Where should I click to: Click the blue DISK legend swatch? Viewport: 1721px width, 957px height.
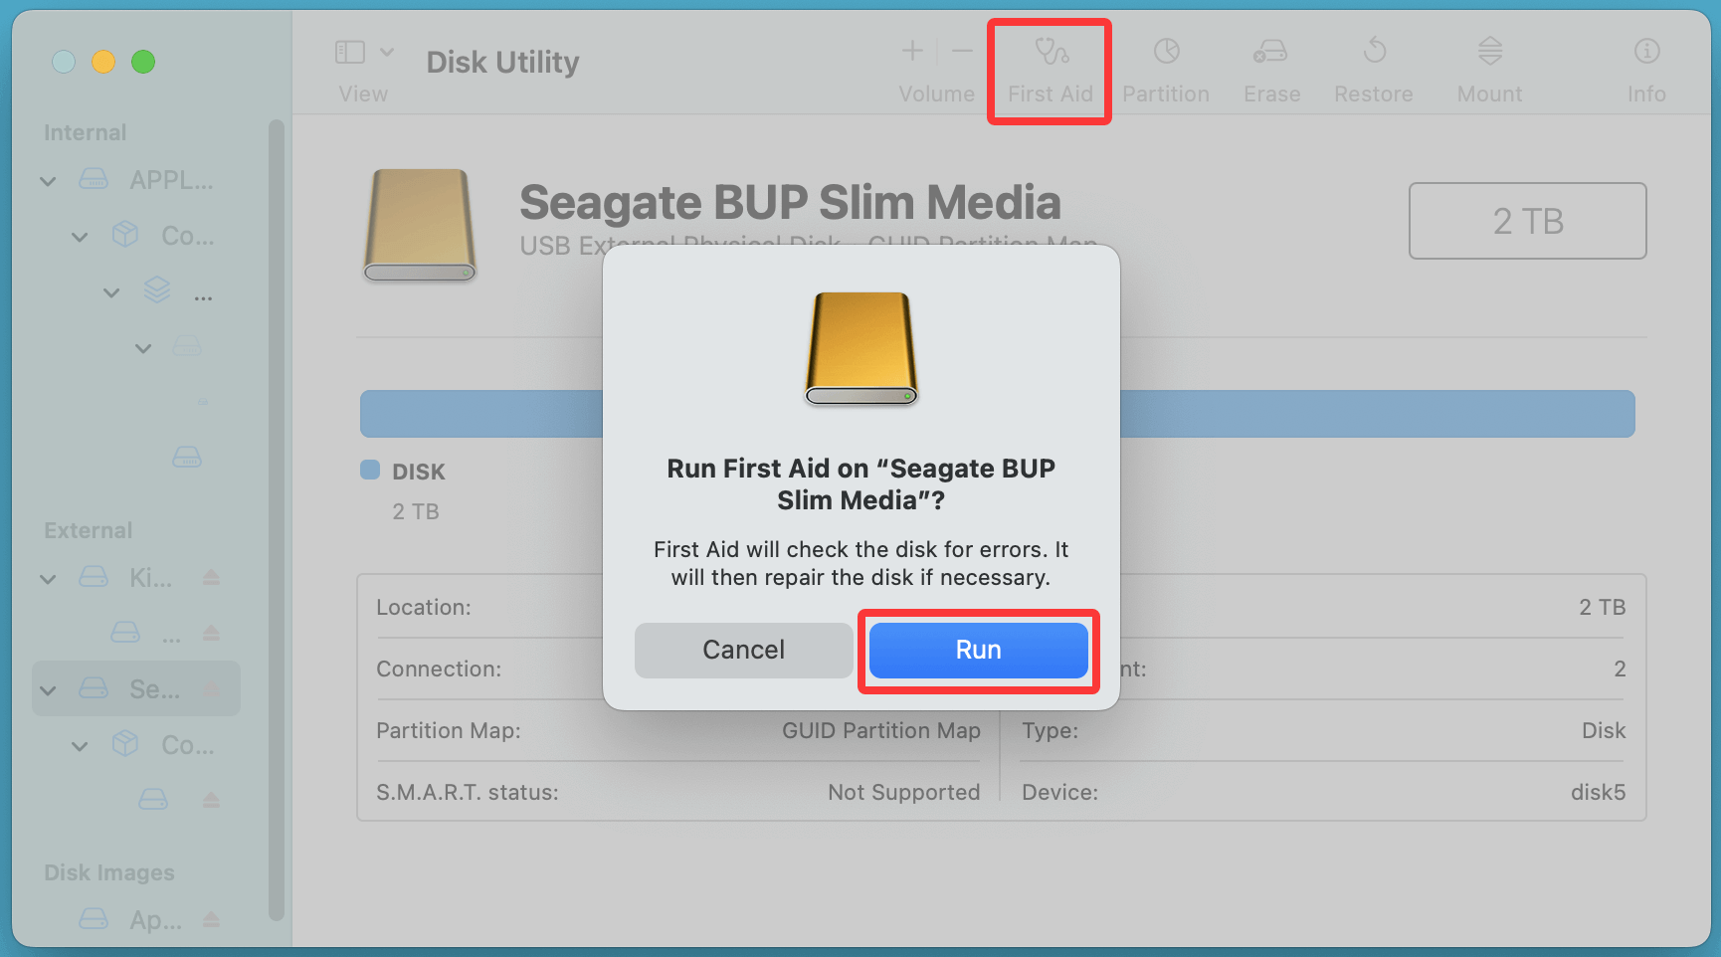click(370, 470)
